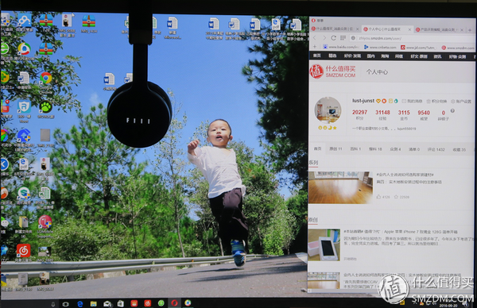This screenshot has height=308, width=477.
Task: Click the zhiyou.smzdm.com address bar
Action: [x=411, y=38]
